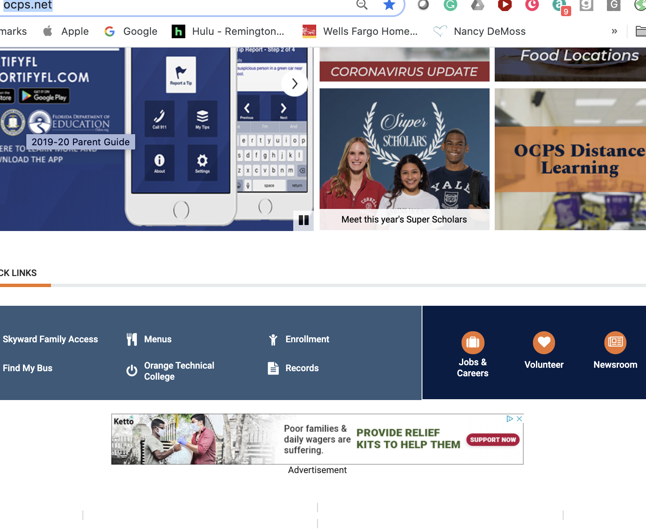Click the Jobs & Careers briefcase icon

[x=473, y=342]
